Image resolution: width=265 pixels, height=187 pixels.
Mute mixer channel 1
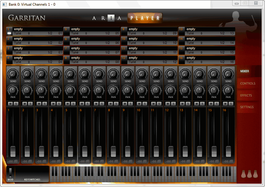(x=10, y=104)
